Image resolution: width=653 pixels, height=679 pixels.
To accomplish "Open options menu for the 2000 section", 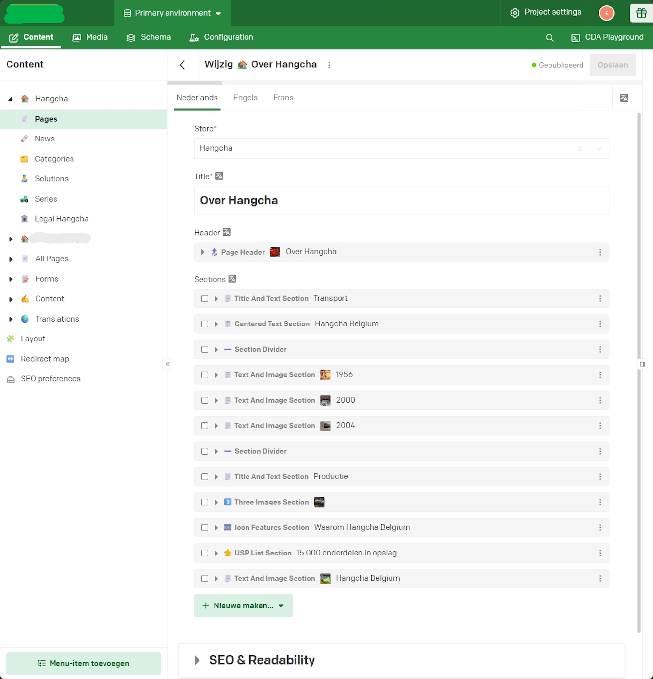I will point(600,401).
